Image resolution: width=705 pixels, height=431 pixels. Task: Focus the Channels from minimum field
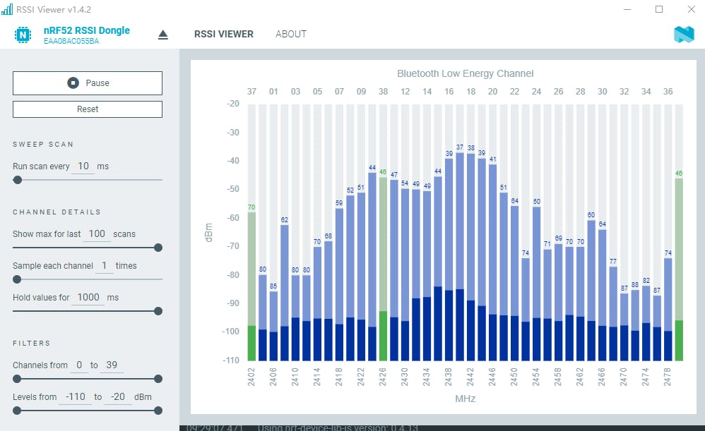pos(79,365)
